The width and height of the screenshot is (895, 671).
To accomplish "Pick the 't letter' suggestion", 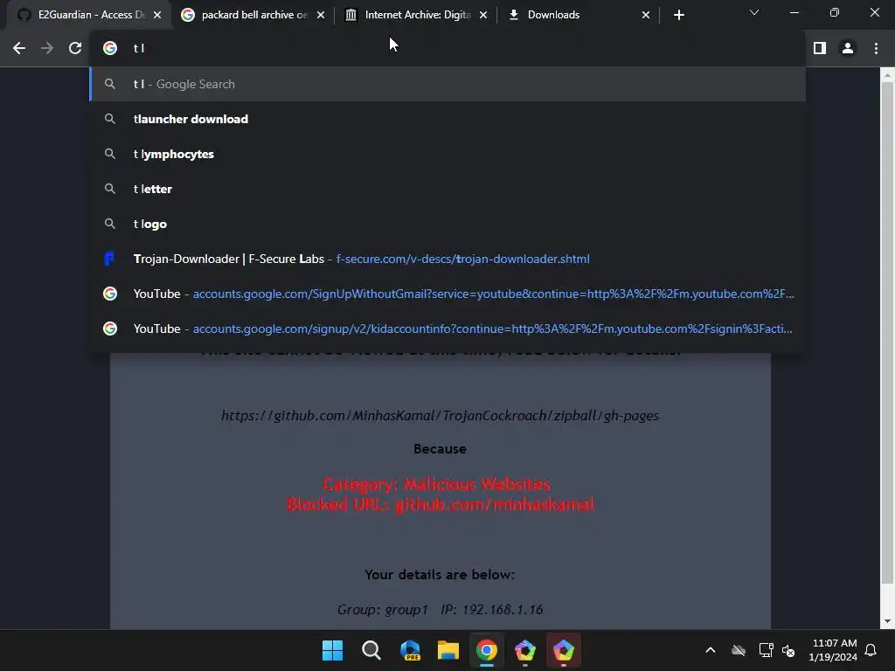I will click(x=447, y=189).
